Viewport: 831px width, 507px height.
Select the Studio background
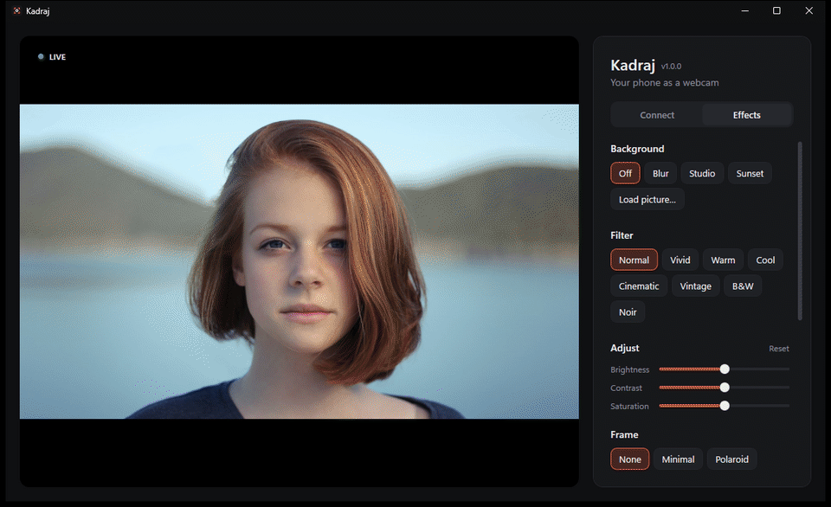pos(702,173)
